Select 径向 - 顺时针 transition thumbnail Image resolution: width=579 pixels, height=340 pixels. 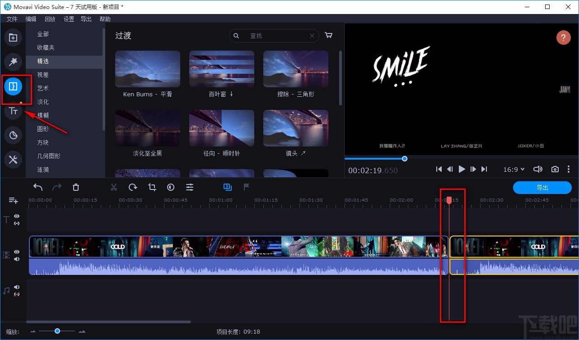(x=222, y=128)
